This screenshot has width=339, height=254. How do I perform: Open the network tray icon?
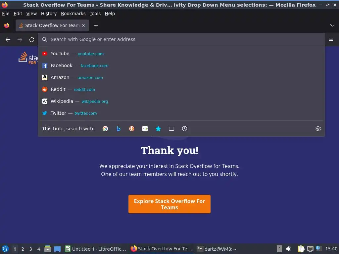(310, 249)
